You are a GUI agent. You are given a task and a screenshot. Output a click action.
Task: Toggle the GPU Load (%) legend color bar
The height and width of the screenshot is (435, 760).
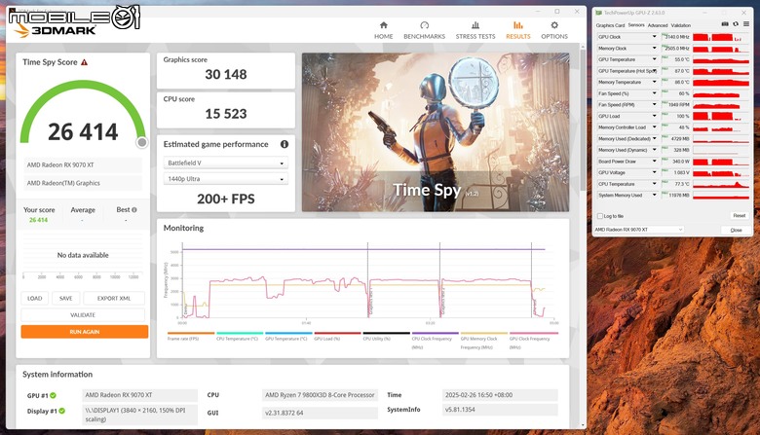(x=337, y=333)
